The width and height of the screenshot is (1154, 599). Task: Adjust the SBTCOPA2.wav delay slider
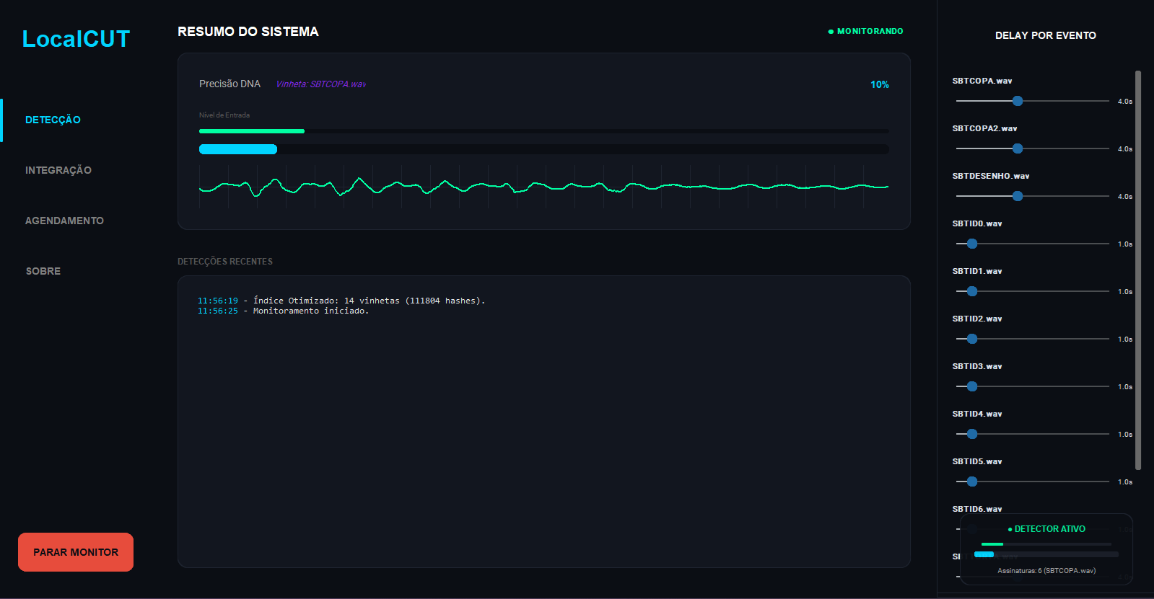1032,148
